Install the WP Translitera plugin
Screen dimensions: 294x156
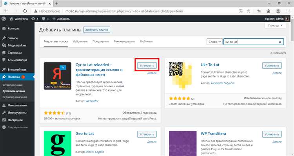[x=272, y=134]
